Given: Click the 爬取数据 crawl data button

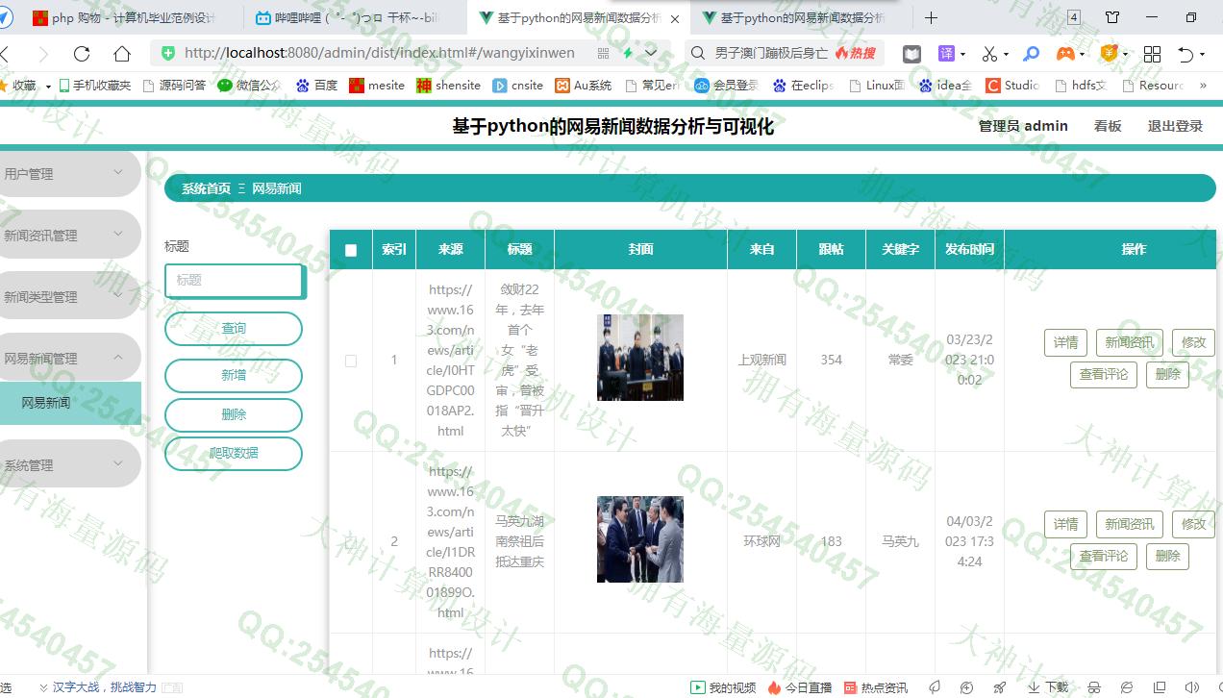Looking at the screenshot, I should coord(234,453).
